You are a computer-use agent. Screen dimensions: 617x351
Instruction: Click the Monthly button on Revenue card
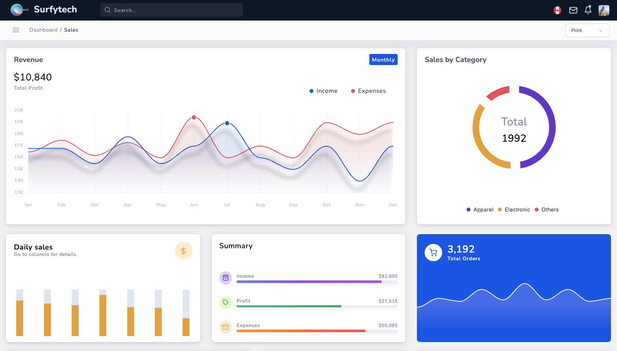[383, 59]
